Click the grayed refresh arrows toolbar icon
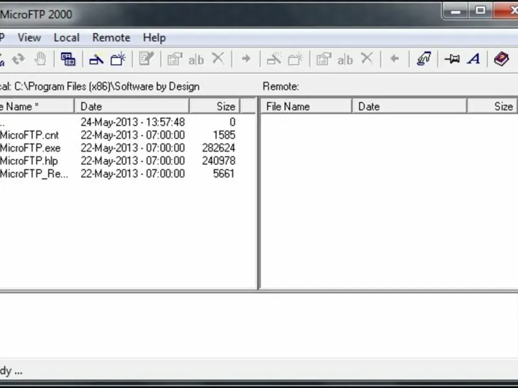The image size is (518, 388). [x=19, y=59]
